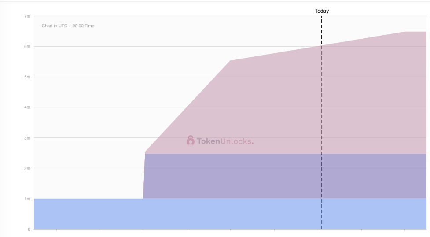The width and height of the screenshot is (430, 237).
Task: Click the 3m y-axis label
Action: [27, 138]
